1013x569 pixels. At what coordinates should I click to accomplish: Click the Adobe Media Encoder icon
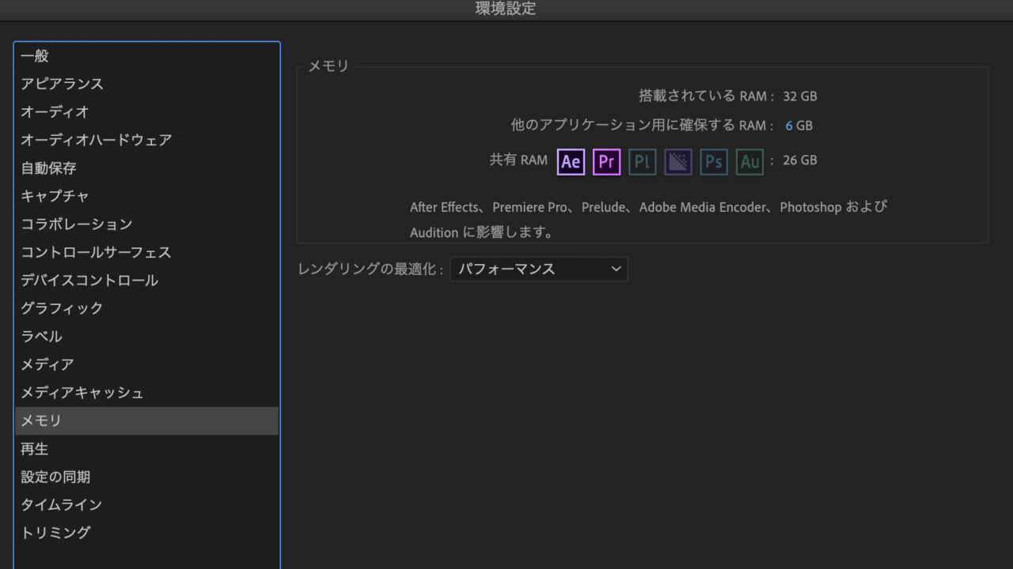tap(678, 162)
